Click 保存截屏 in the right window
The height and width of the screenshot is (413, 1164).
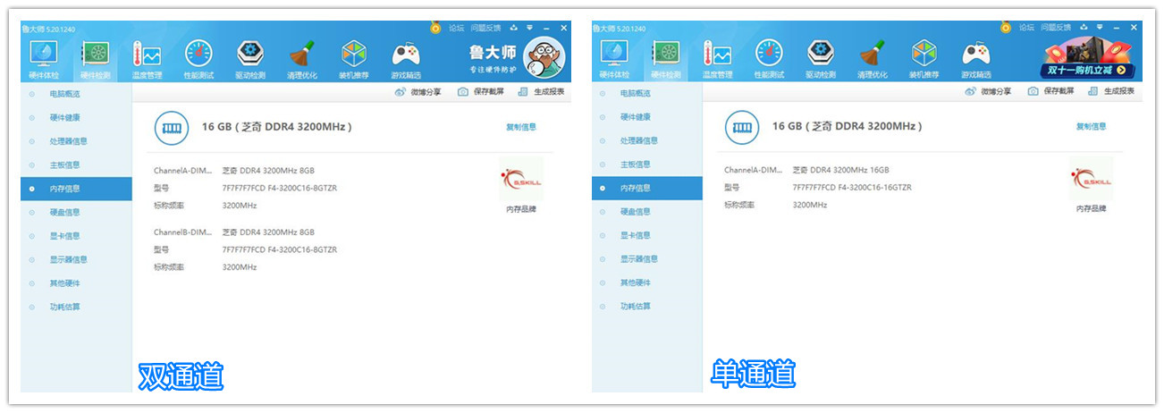click(x=1051, y=91)
